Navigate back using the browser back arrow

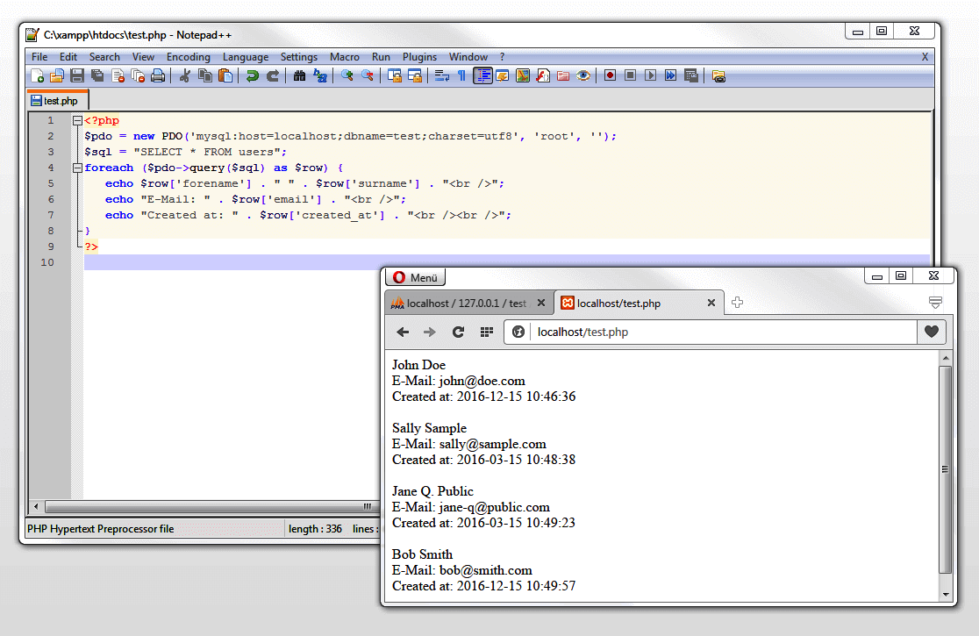pos(403,332)
